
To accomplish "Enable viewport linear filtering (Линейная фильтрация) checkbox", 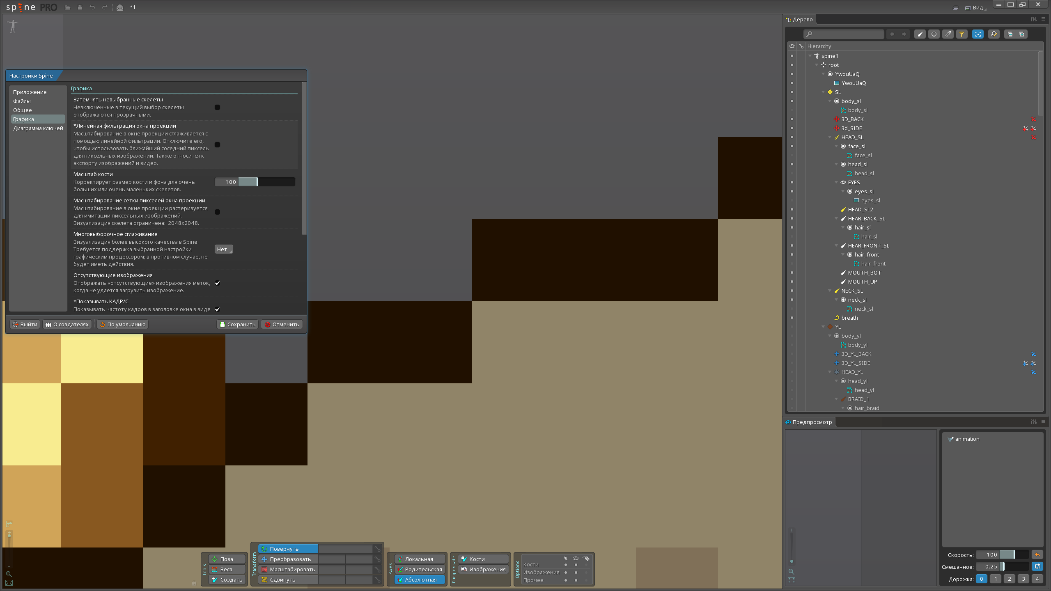I will click(218, 144).
